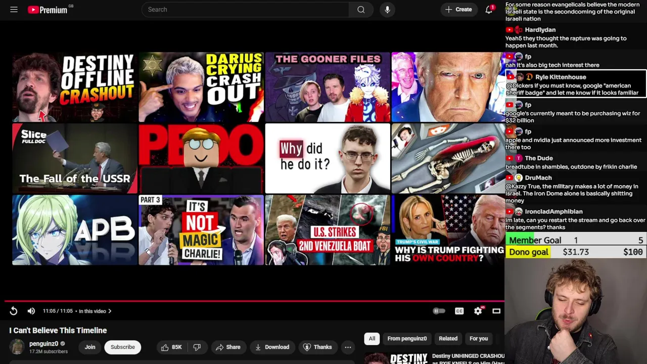The width and height of the screenshot is (647, 364).
Task: Click IroncladAmphibian chat username
Action: coord(553,212)
